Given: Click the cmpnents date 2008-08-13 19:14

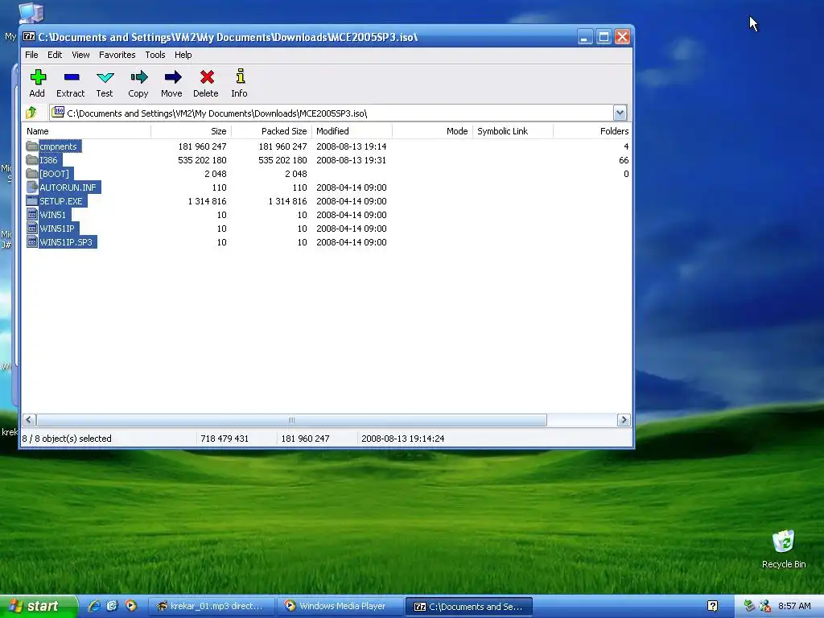Looking at the screenshot, I should (351, 146).
